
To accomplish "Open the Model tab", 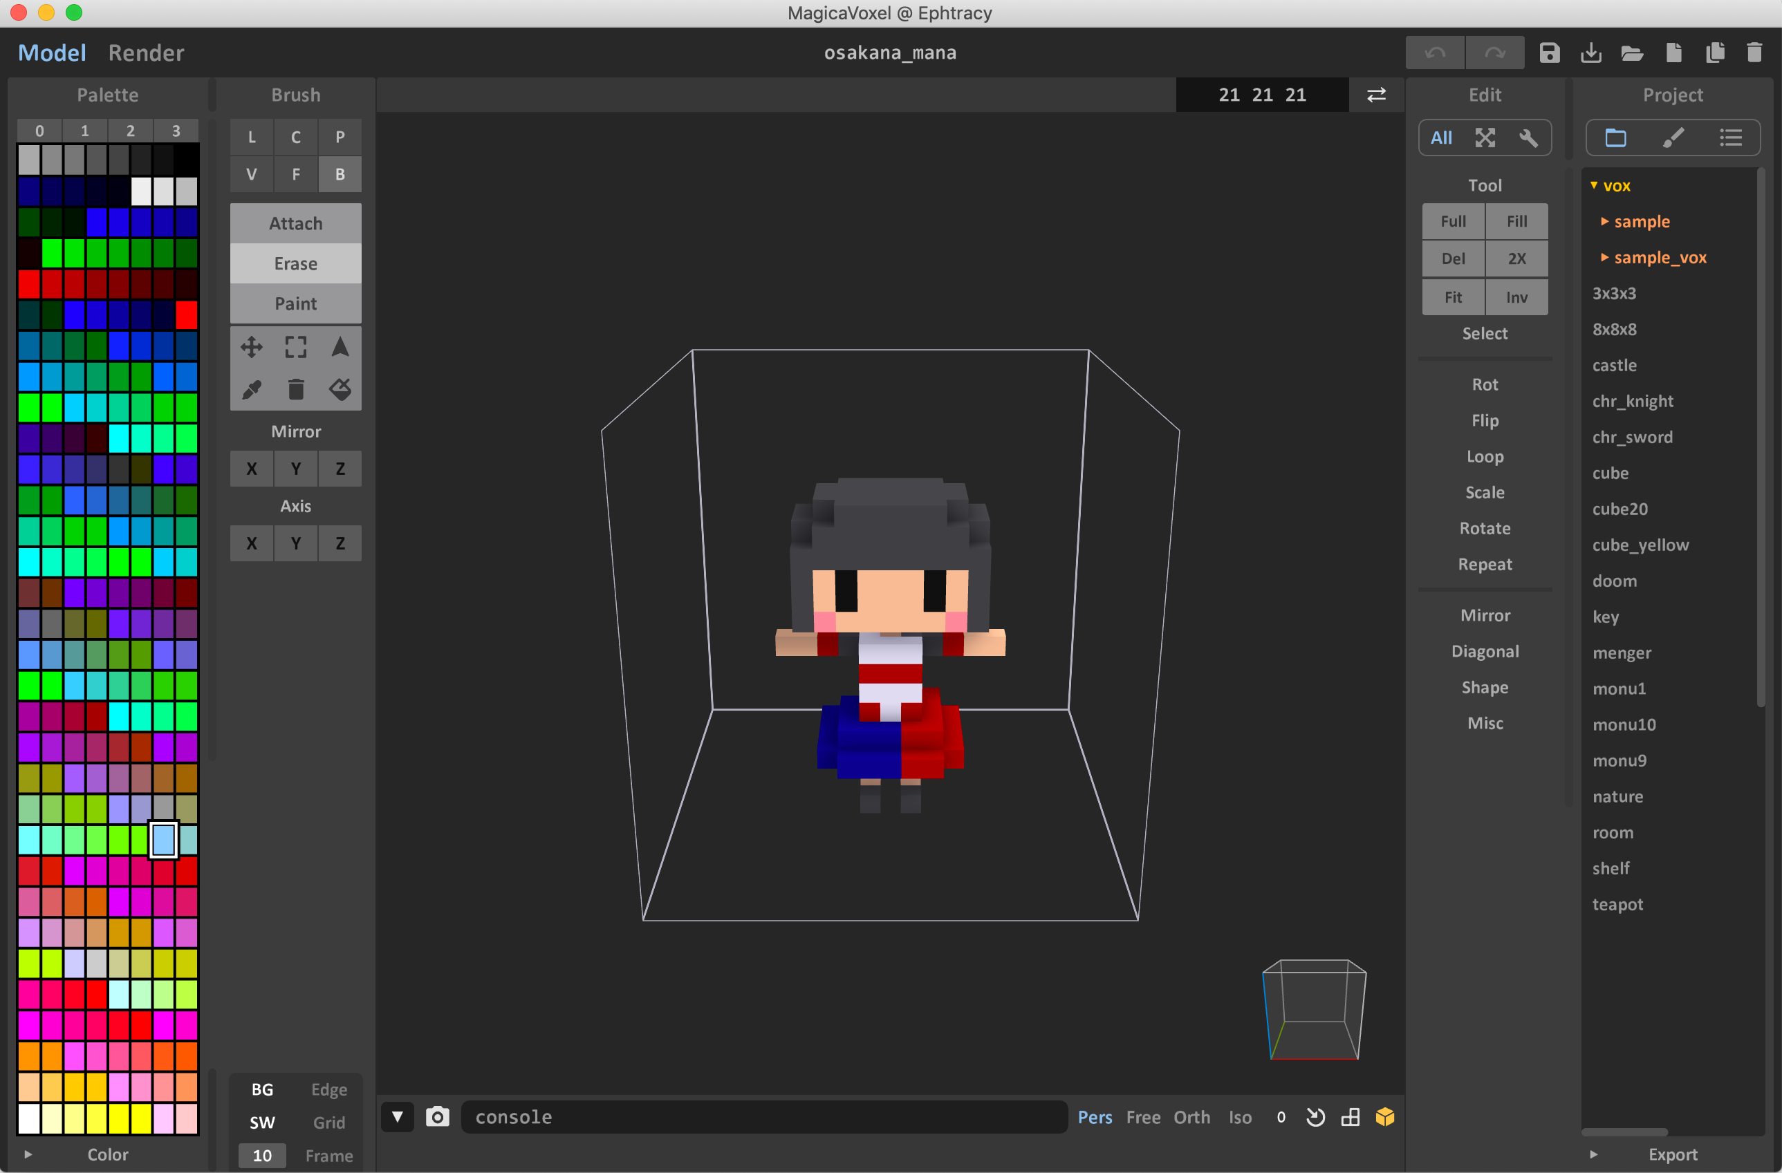I will coord(52,53).
